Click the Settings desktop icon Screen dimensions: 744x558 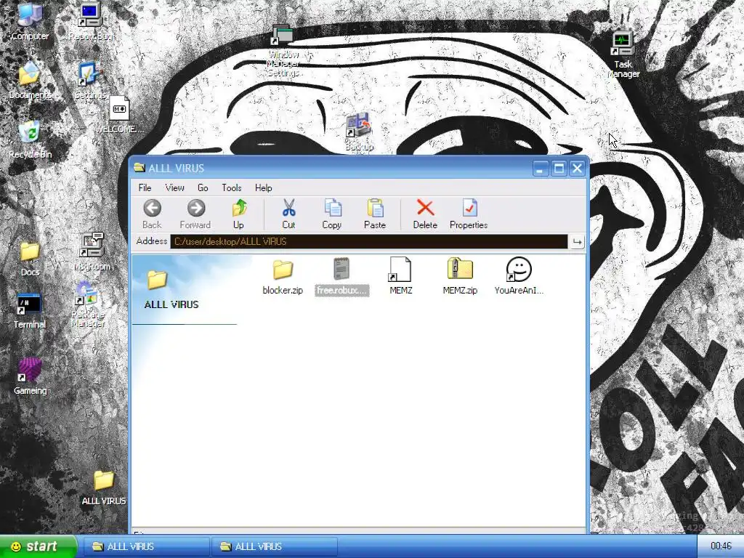tap(89, 75)
